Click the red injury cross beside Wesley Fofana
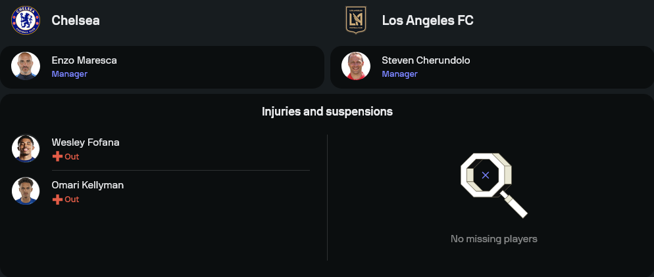654x277 pixels. [x=57, y=156]
